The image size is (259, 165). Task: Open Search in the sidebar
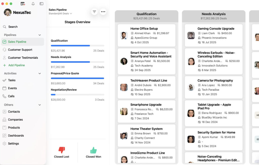point(13,27)
